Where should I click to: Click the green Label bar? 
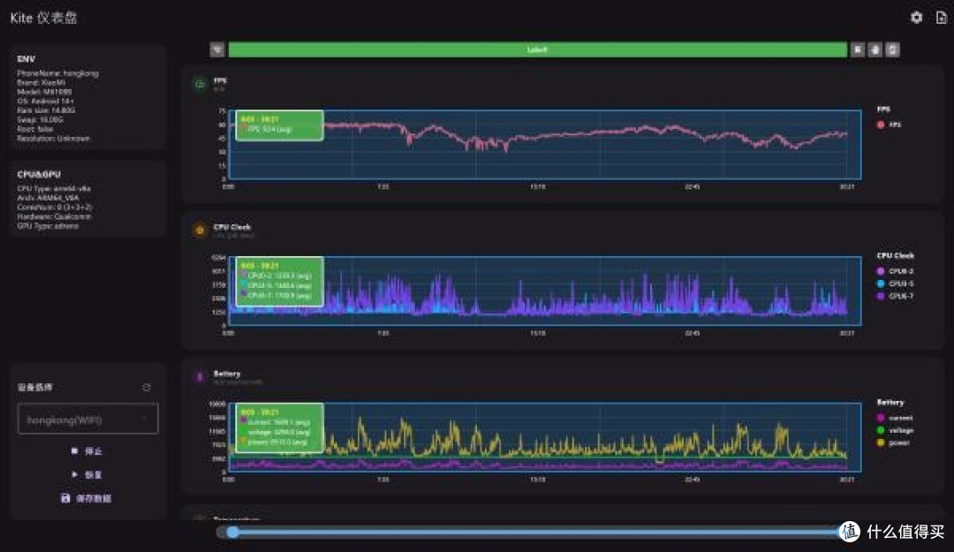pyautogui.click(x=537, y=49)
